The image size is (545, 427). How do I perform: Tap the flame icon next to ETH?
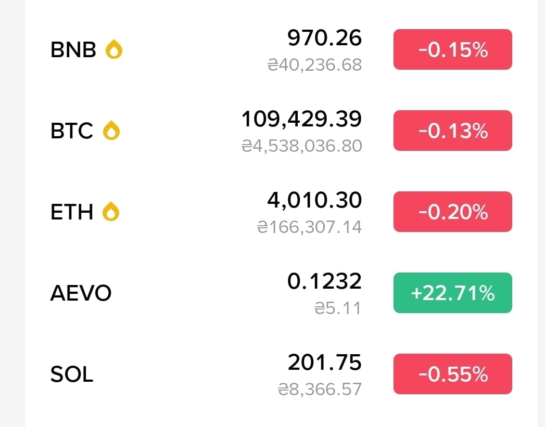111,211
